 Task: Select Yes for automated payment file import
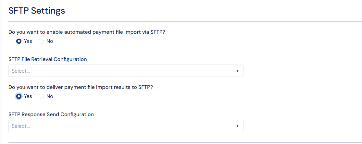(19, 41)
